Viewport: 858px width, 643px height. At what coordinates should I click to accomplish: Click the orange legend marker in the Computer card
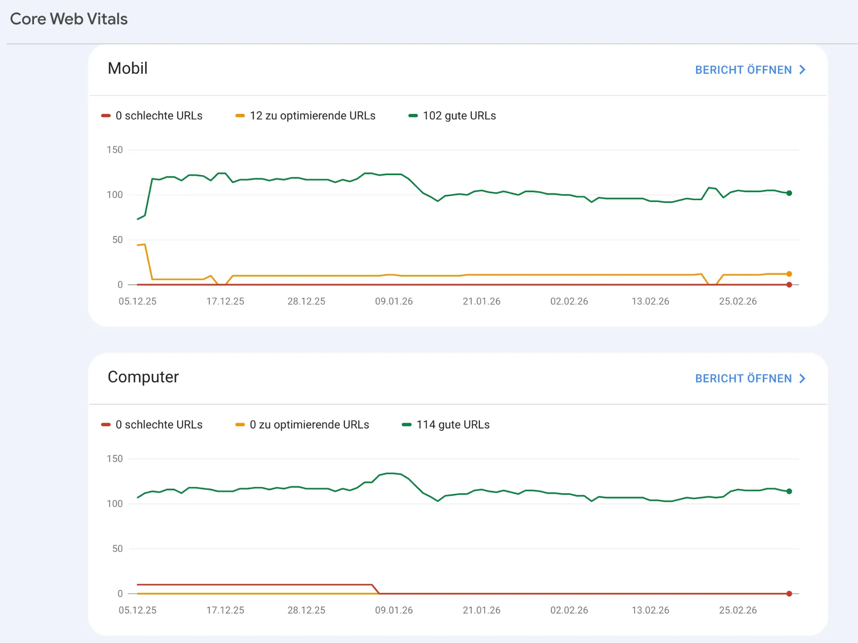(x=240, y=424)
